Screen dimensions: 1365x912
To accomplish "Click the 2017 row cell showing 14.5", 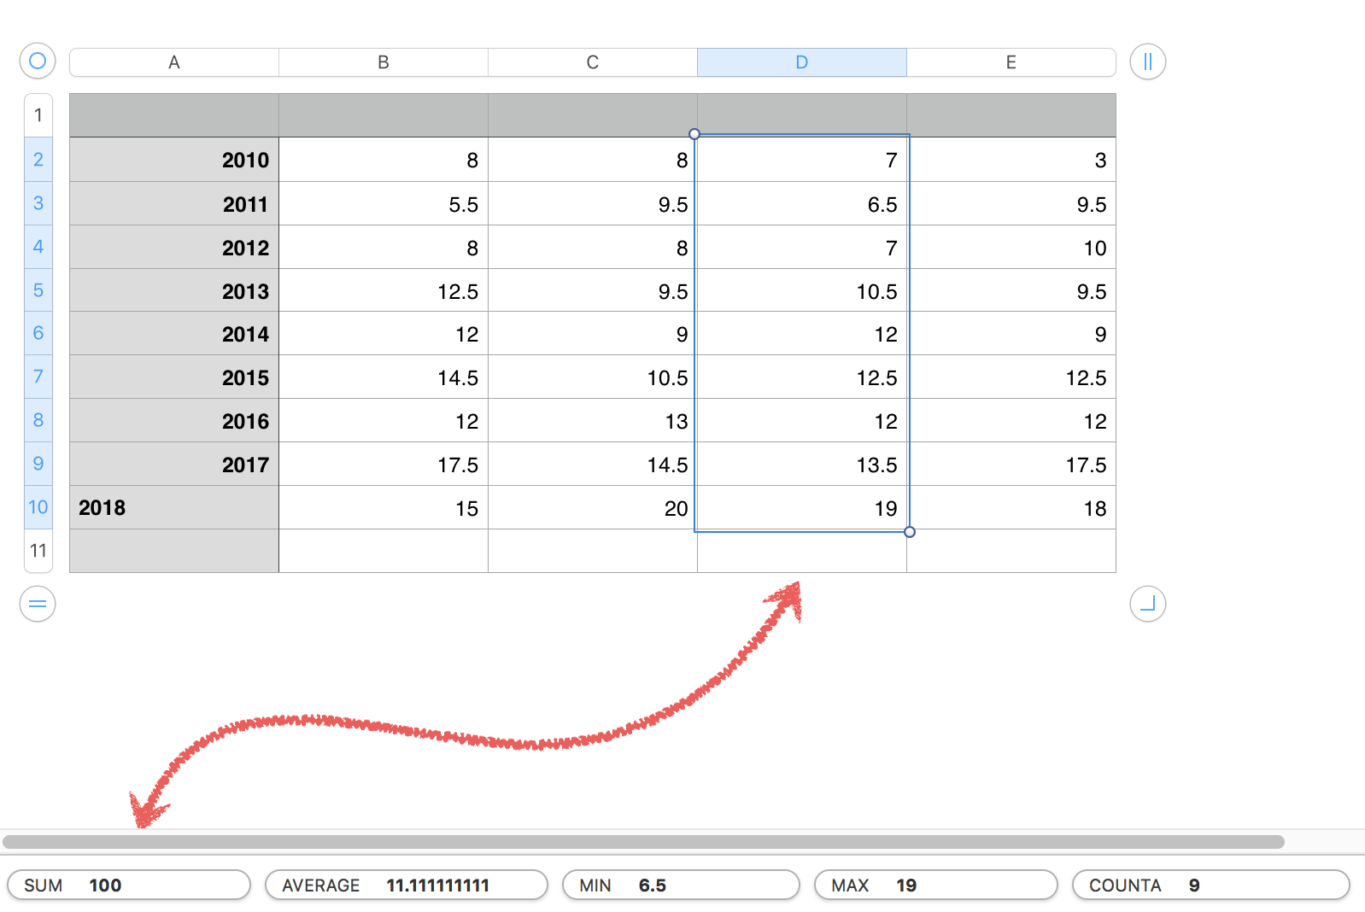I will pos(593,464).
